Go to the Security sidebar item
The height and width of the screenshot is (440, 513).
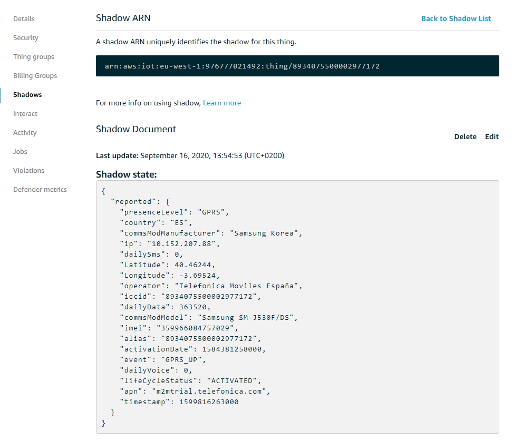click(26, 38)
